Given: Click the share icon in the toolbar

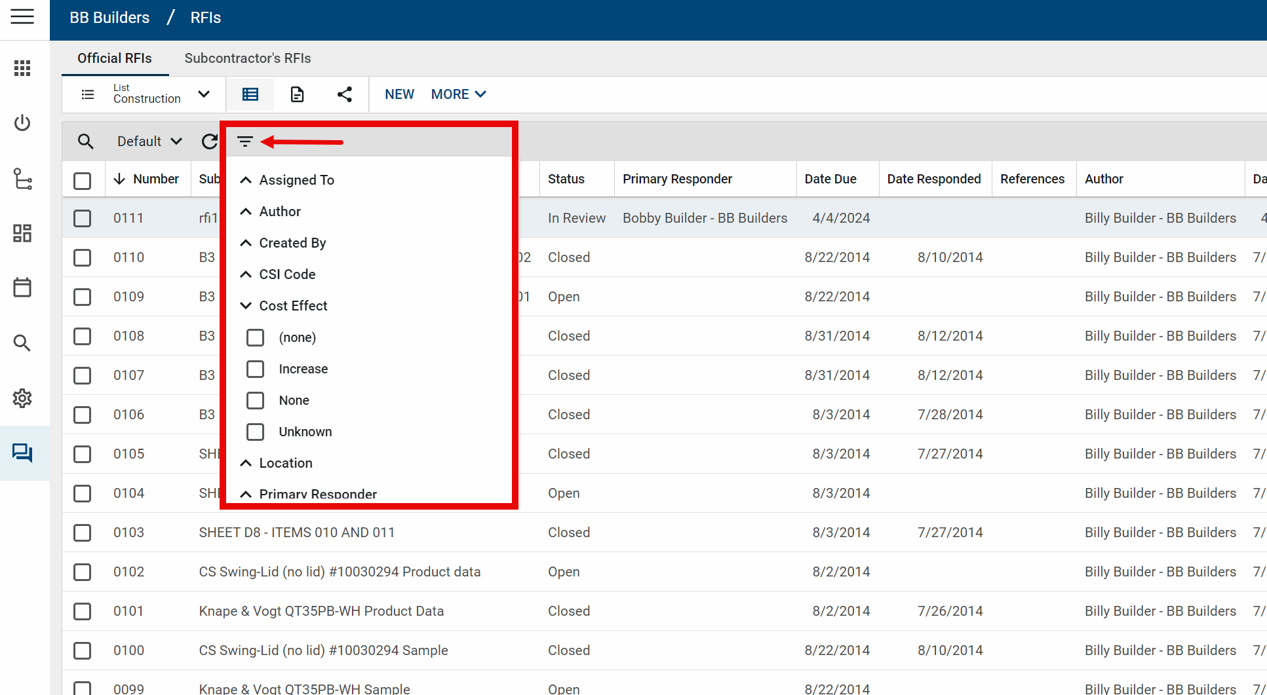Looking at the screenshot, I should (x=344, y=94).
